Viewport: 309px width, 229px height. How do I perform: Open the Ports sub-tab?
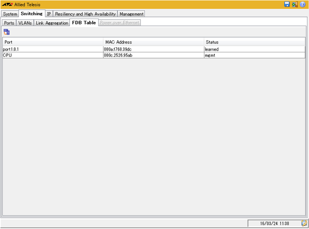pos(9,23)
